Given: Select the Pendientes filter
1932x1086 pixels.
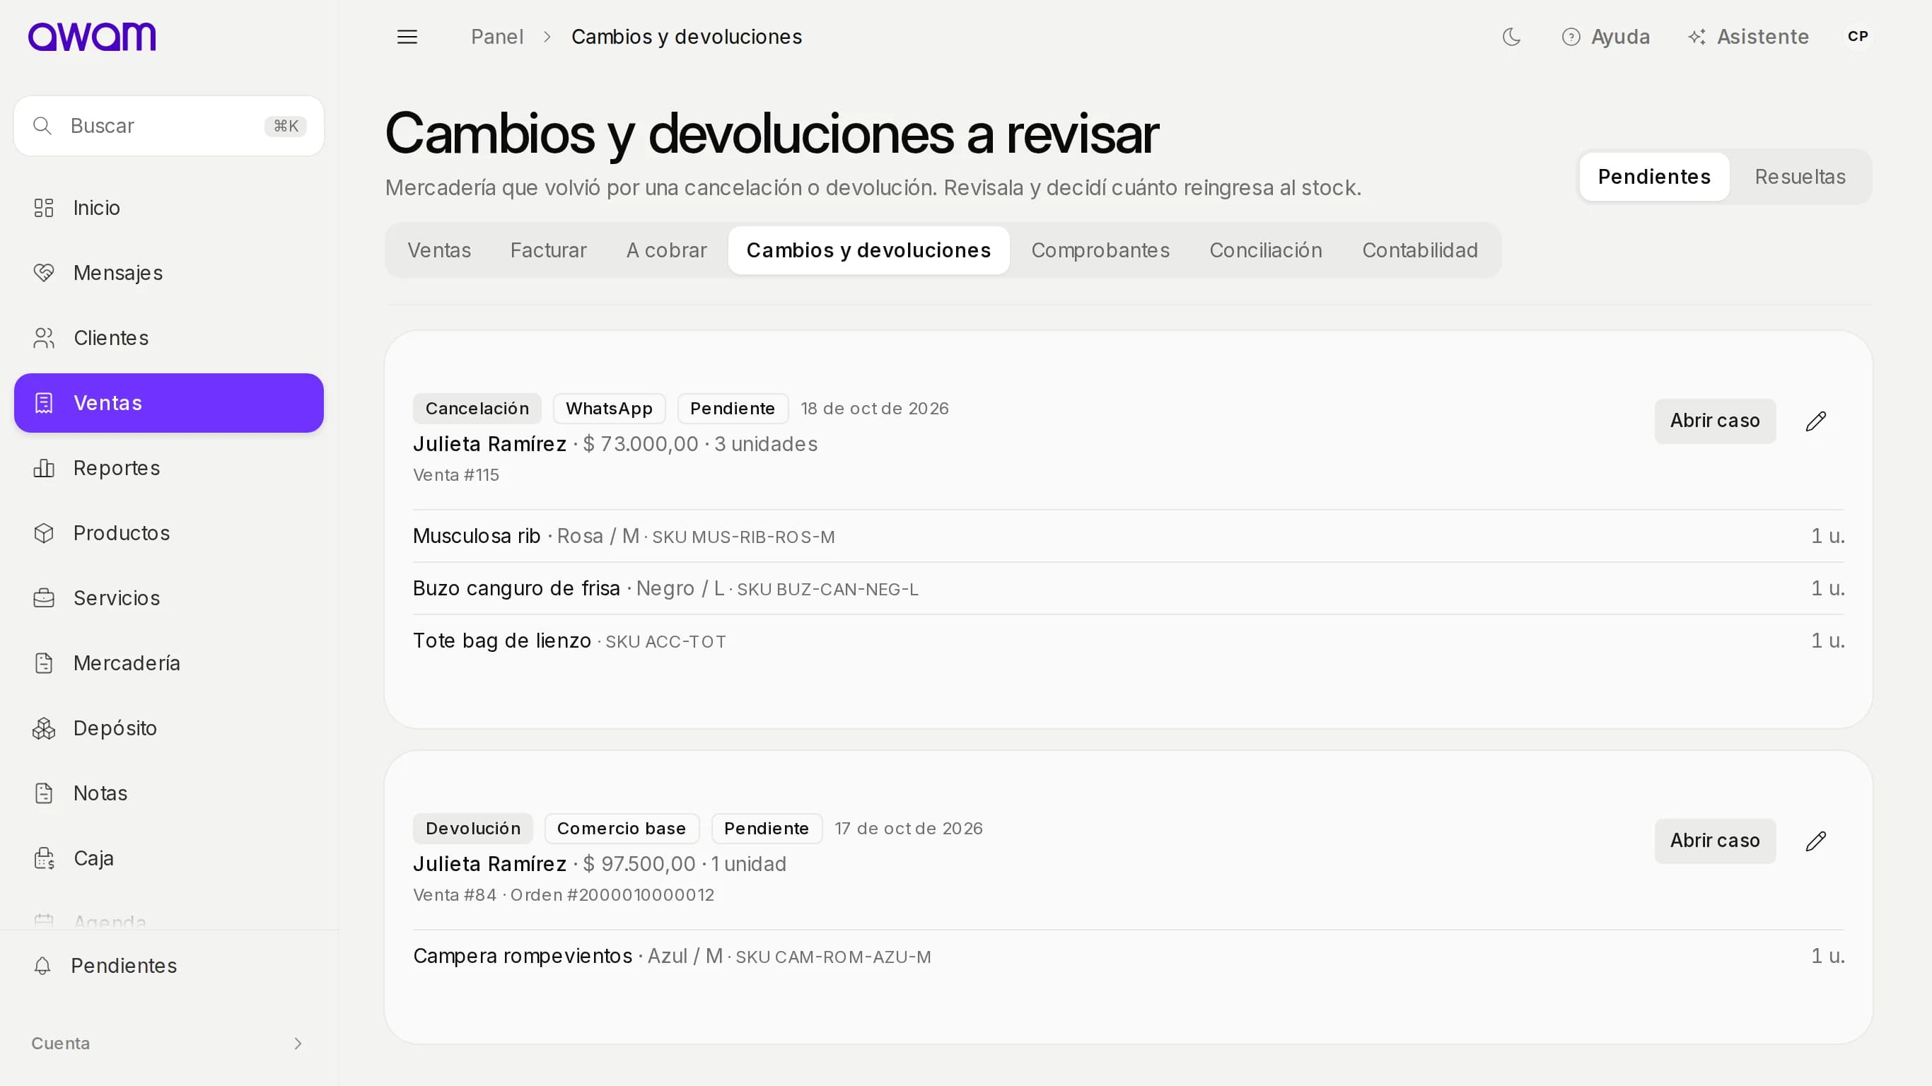Looking at the screenshot, I should (x=1654, y=177).
